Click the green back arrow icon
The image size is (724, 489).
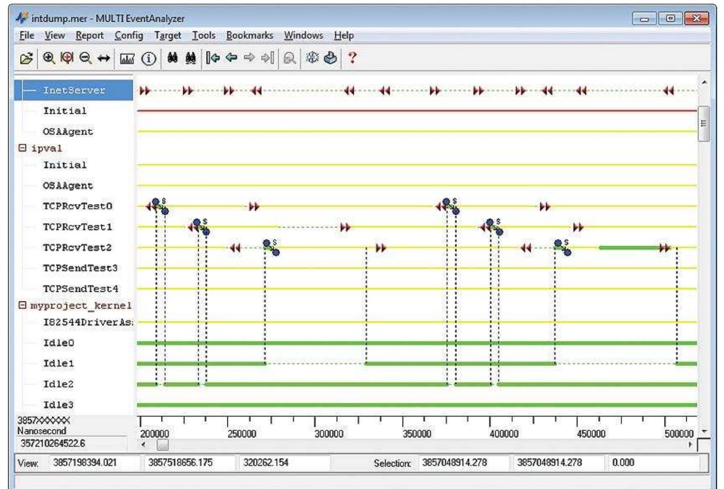[231, 58]
